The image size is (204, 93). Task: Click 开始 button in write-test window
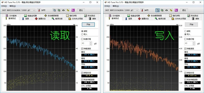pos(192,24)
